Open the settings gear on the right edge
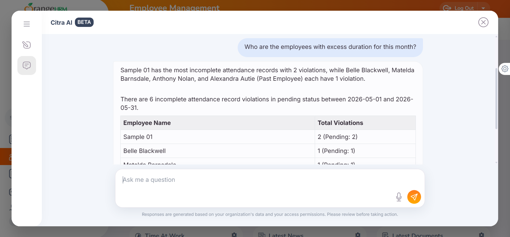Screen dimensions: 510x237 505,68
